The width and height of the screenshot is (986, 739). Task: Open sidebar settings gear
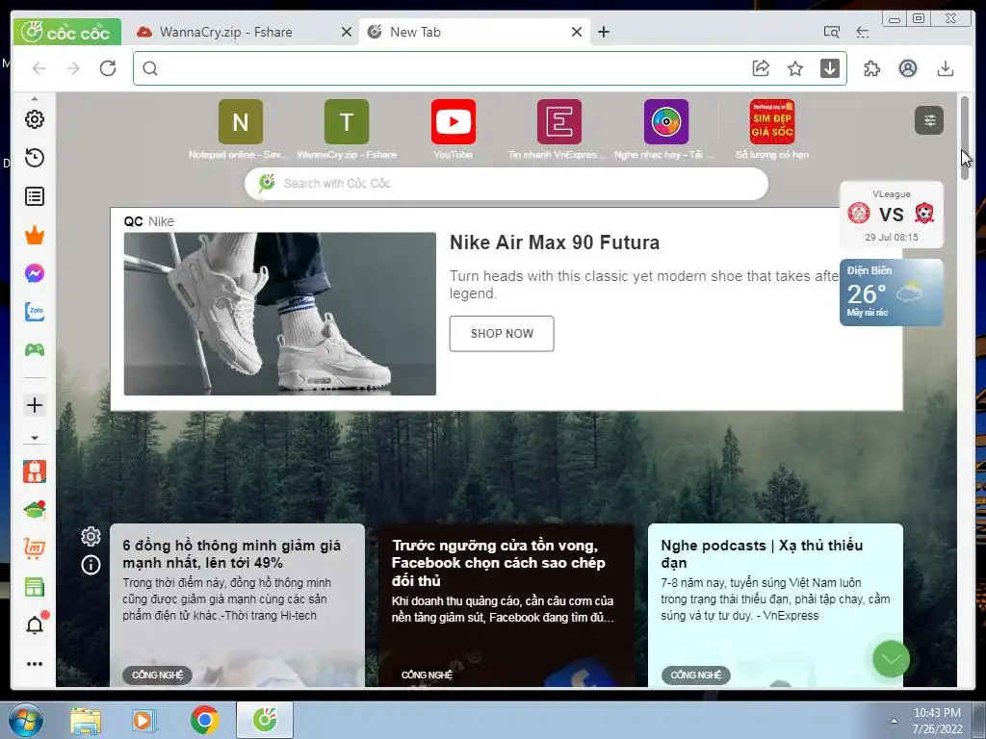coord(35,119)
